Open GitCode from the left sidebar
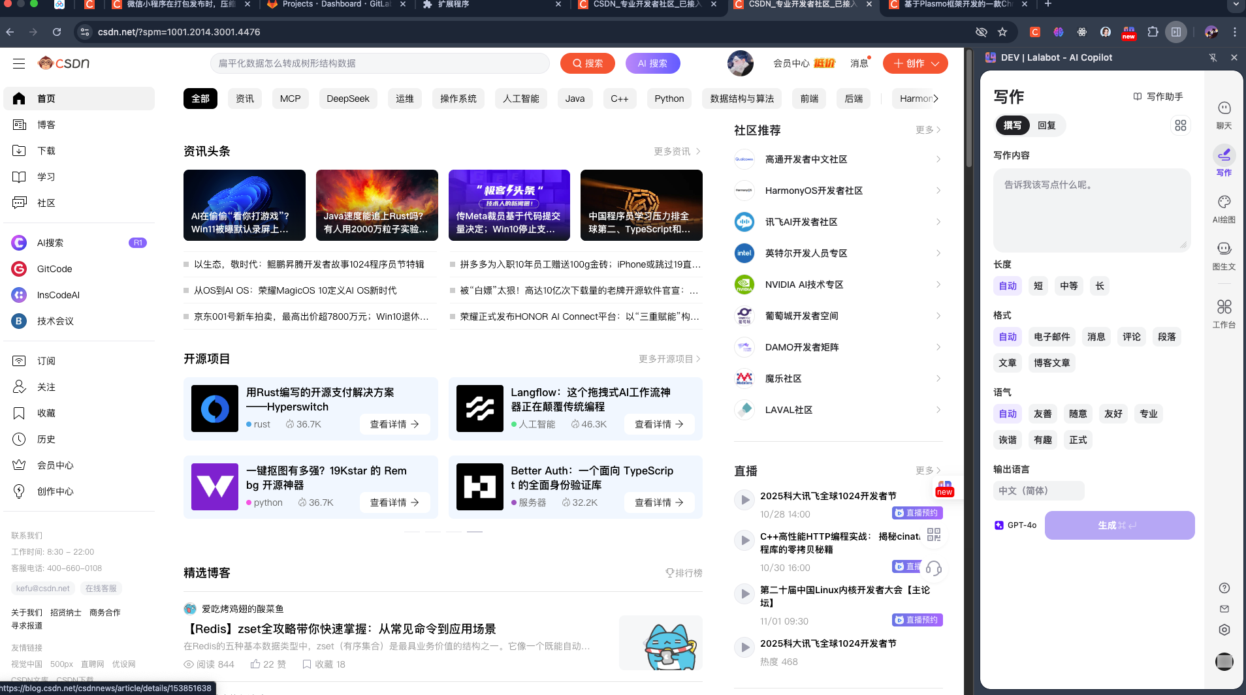The height and width of the screenshot is (695, 1246). click(54, 268)
